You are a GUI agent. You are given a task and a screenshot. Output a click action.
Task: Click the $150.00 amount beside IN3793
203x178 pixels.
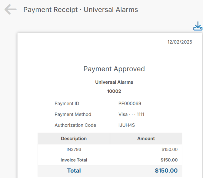(x=170, y=149)
